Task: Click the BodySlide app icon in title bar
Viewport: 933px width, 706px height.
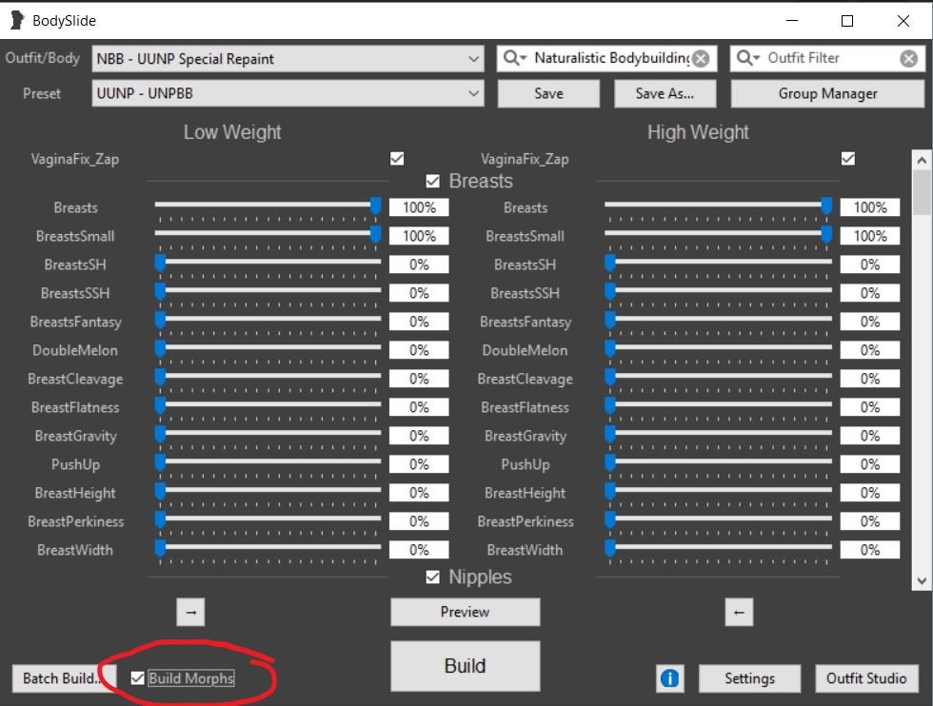Action: 17,20
